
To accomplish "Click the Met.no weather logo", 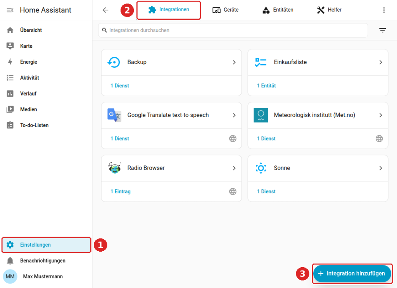I will coord(261,115).
